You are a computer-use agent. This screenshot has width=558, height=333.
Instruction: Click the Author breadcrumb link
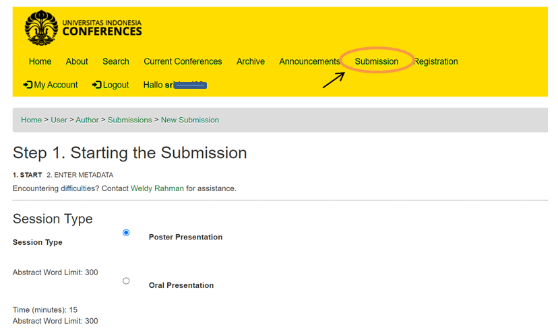pyautogui.click(x=87, y=120)
